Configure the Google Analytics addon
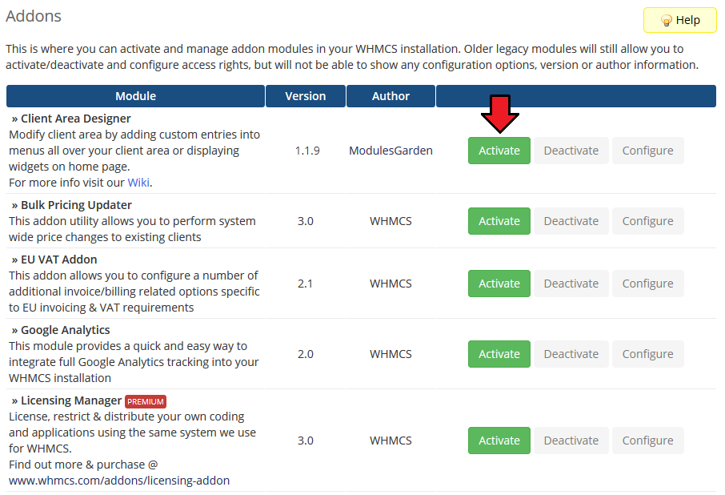Image resolution: width=725 pixels, height=495 pixels. click(x=648, y=354)
